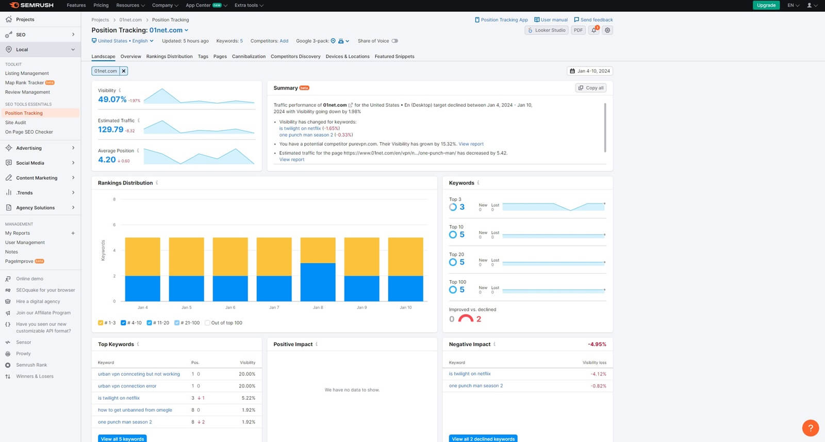
Task: Click the Negative Impact info icon
Action: tap(494, 344)
